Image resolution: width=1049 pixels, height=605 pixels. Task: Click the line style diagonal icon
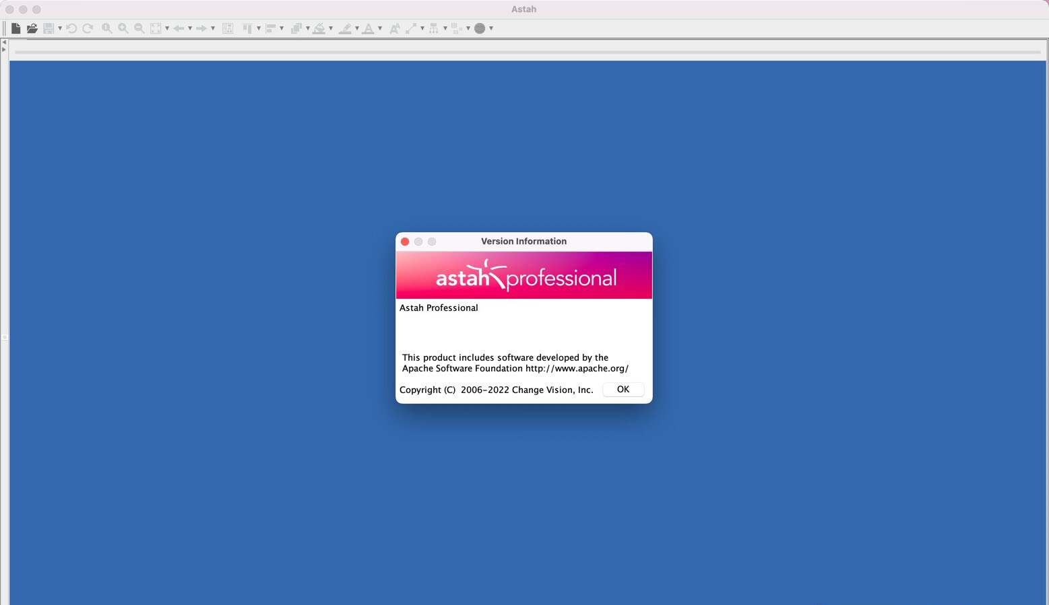[411, 28]
